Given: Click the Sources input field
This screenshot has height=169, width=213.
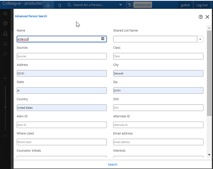Looking at the screenshot, I should pos(62,56).
